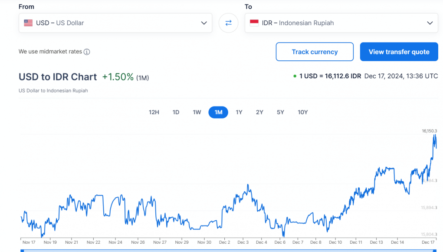The image size is (443, 252).
Task: Click the swap currencies arrows icon
Action: point(228,23)
